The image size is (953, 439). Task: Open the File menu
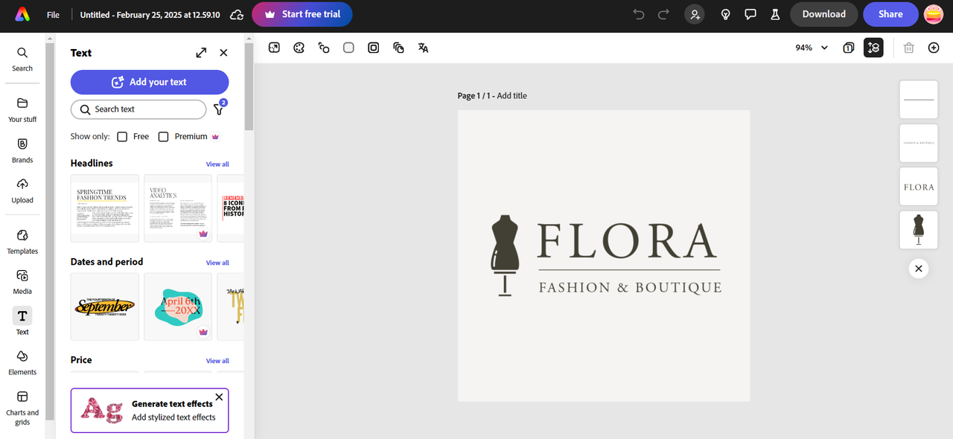point(53,15)
